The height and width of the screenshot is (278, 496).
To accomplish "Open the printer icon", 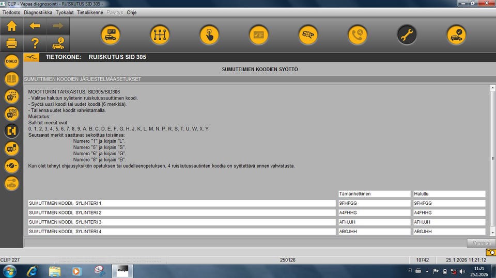I will click(x=12, y=43).
